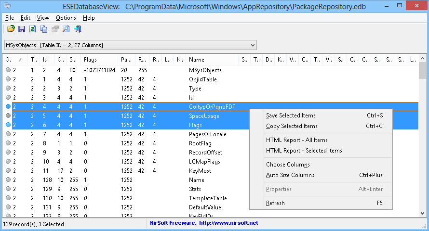Image resolution: width=429 pixels, height=231 pixels.
Task: Click the SpaceUsage name cell
Action: (x=204, y=116)
